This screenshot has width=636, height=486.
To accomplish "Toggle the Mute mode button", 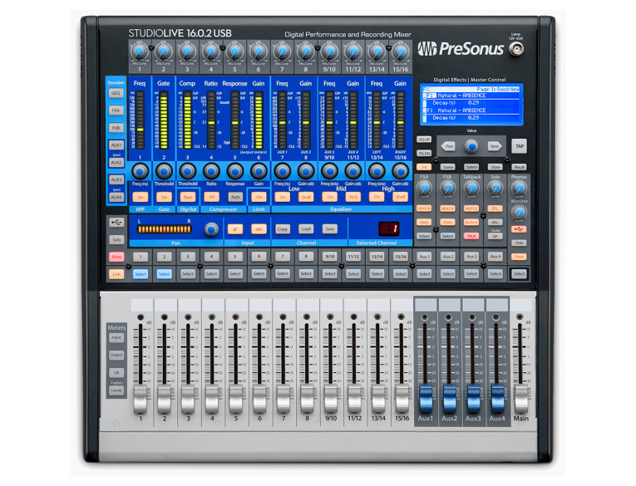I will click(116, 257).
